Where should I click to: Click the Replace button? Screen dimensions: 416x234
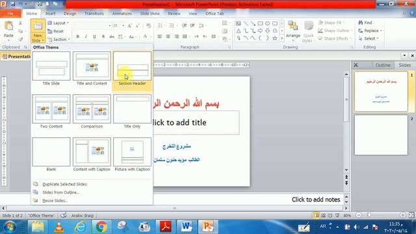pyautogui.click(x=370, y=31)
